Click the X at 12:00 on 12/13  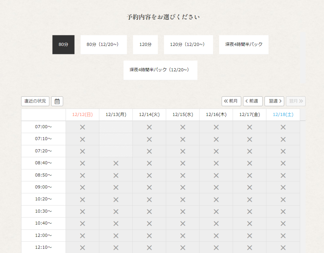(116, 236)
